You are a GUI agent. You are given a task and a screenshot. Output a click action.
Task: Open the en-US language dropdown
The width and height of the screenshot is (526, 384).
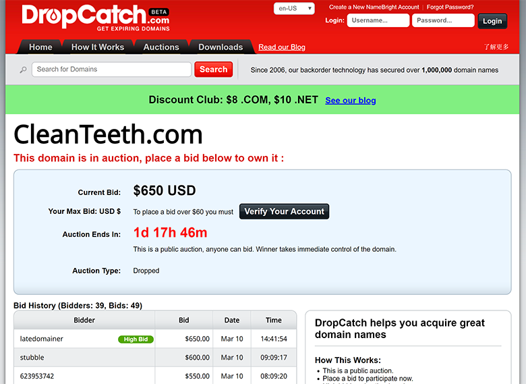294,8
